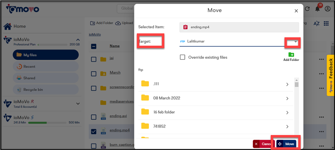Viewport: 335px width, 150px height.
Task: Tick the checkbox for ending.avi
Action: tap(94, 117)
